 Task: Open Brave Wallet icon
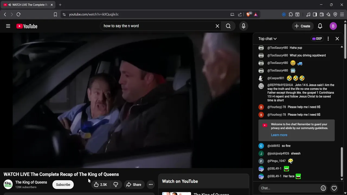click(x=322, y=14)
